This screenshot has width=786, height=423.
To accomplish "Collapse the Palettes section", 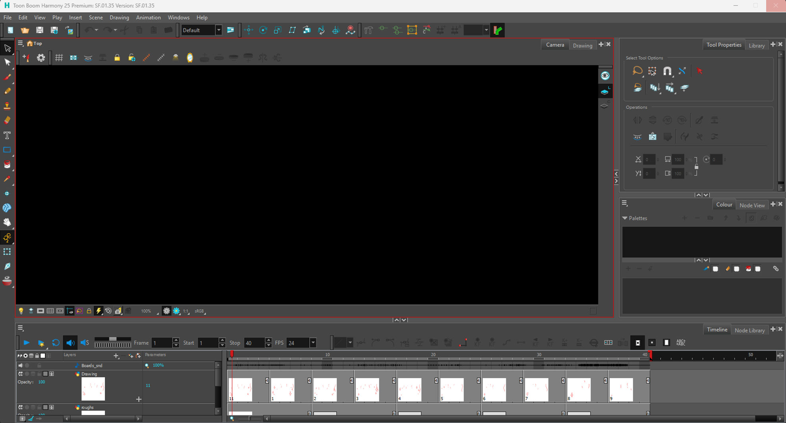I will pos(625,218).
